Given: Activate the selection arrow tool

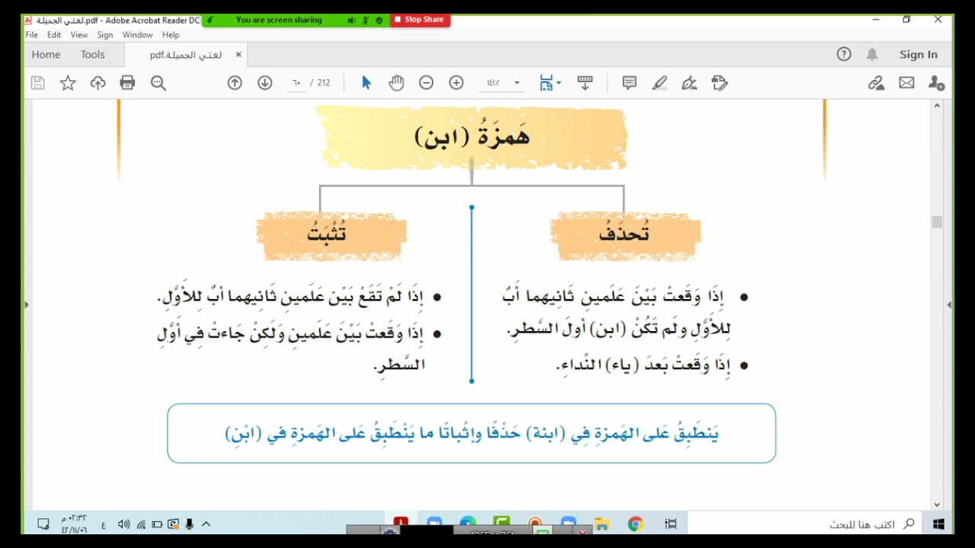Looking at the screenshot, I should 366,83.
